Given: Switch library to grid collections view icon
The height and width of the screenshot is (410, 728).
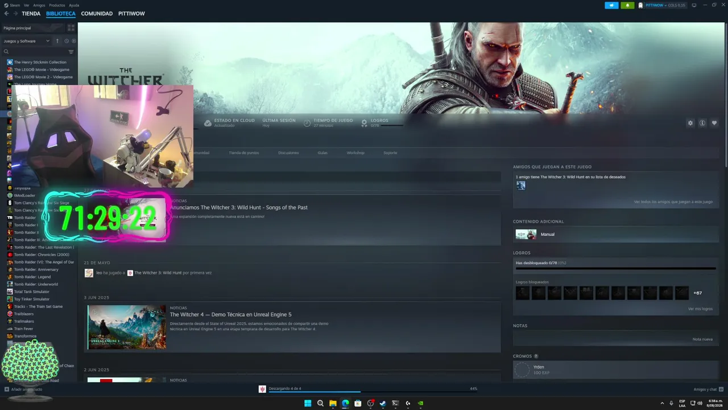Looking at the screenshot, I should [x=71, y=28].
